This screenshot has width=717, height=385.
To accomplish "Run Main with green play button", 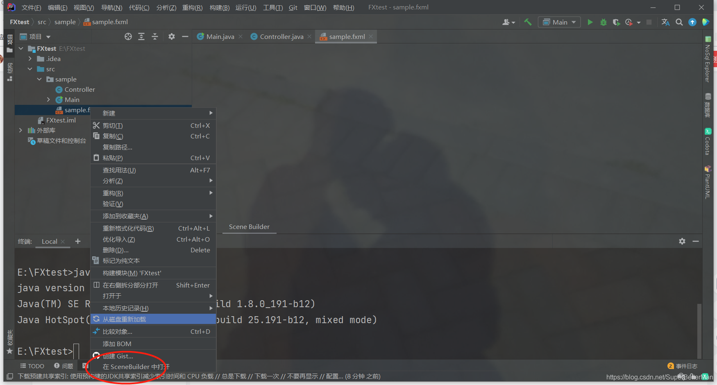I will 590,22.
